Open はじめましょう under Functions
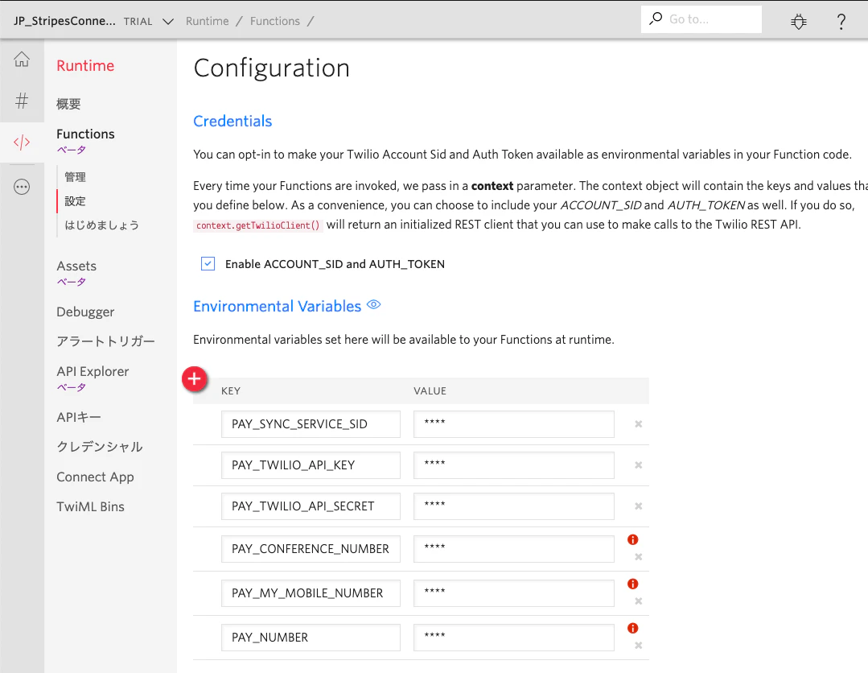Screen dimensions: 868x673 [102, 225]
